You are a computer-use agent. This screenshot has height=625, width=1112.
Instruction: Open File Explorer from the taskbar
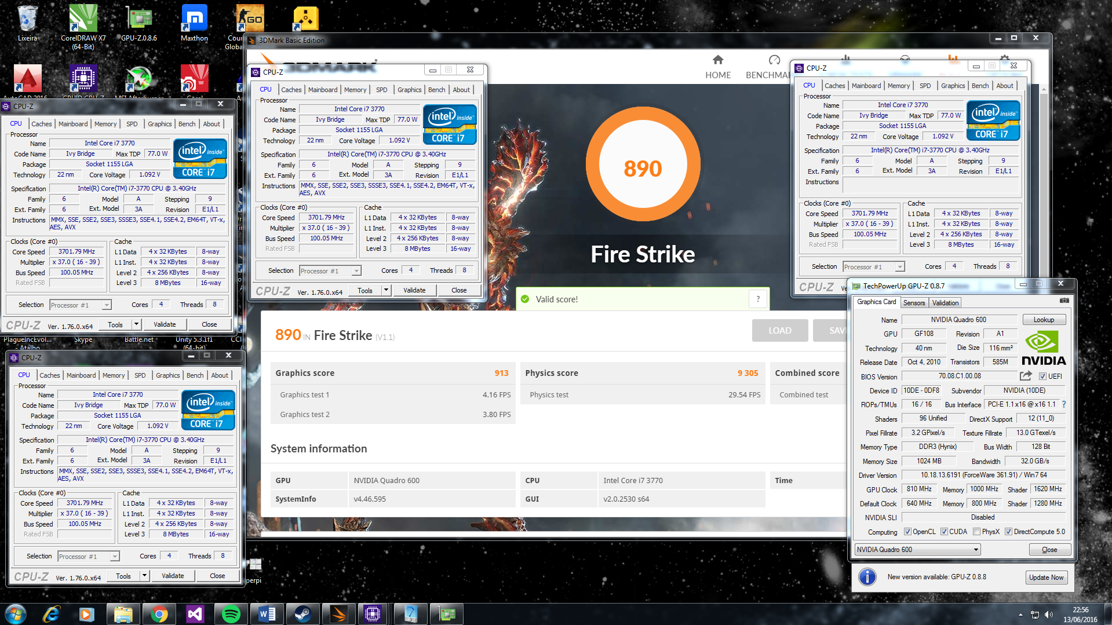pos(123,614)
